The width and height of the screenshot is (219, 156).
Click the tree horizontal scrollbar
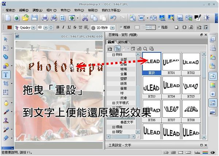click(x=121, y=137)
